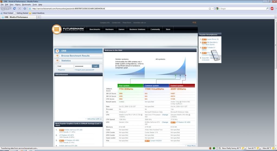Click the browser Reload button
This screenshot has height=151, width=277.
(x=14, y=8)
